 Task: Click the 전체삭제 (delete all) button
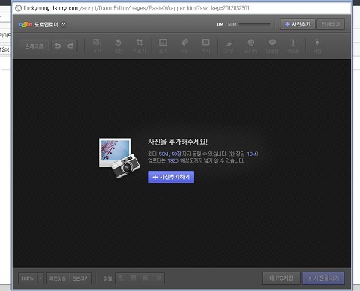tap(331, 24)
